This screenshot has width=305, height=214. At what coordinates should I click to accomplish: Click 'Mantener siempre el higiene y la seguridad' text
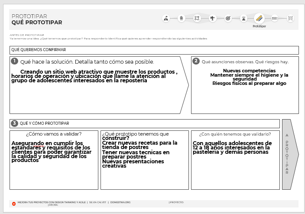point(249,77)
